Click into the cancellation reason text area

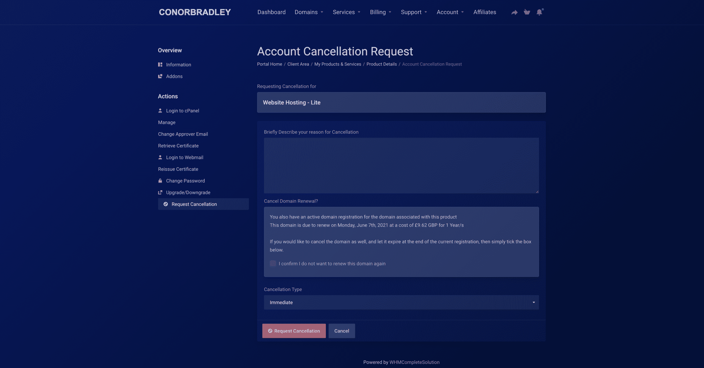(x=401, y=165)
